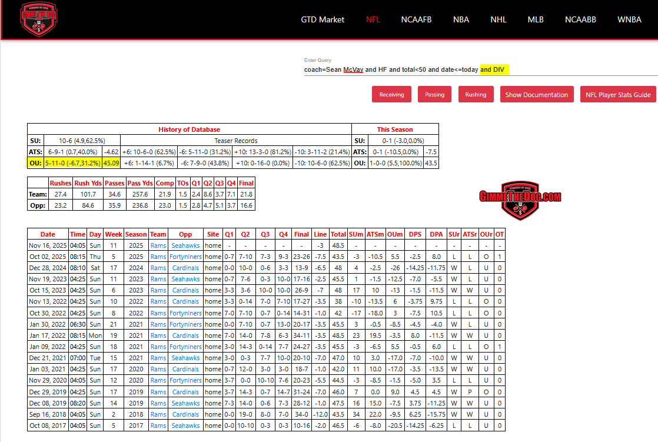Focus the Enter Query input field
The width and height of the screenshot is (658, 442).
481,69
